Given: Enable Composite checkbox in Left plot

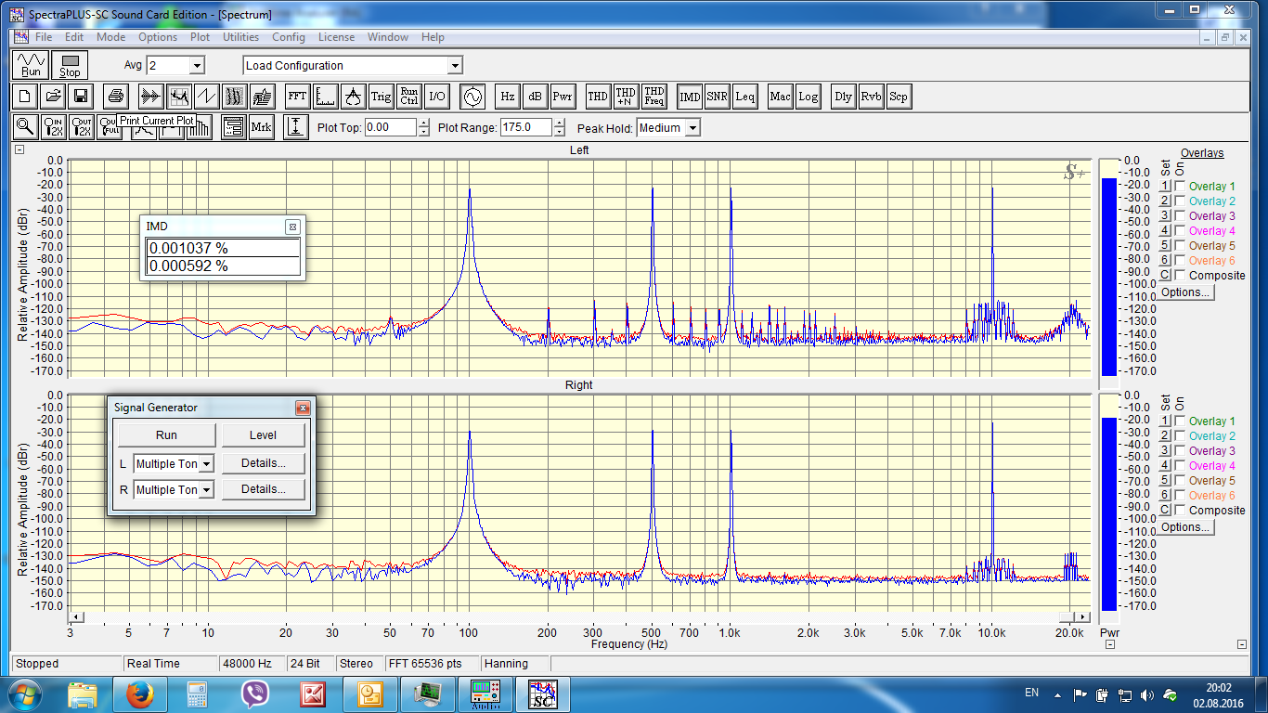Looking at the screenshot, I should point(1180,276).
